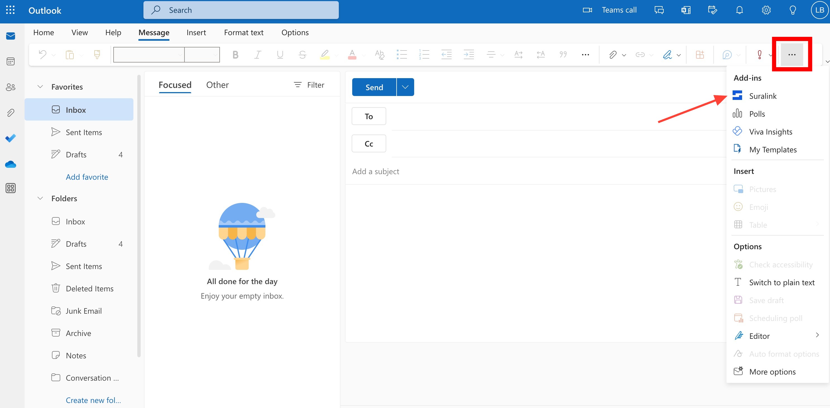
Task: Open the To Do checkmark icon
Action: point(11,138)
